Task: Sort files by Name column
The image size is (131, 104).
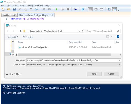Action: click(x=21, y=42)
